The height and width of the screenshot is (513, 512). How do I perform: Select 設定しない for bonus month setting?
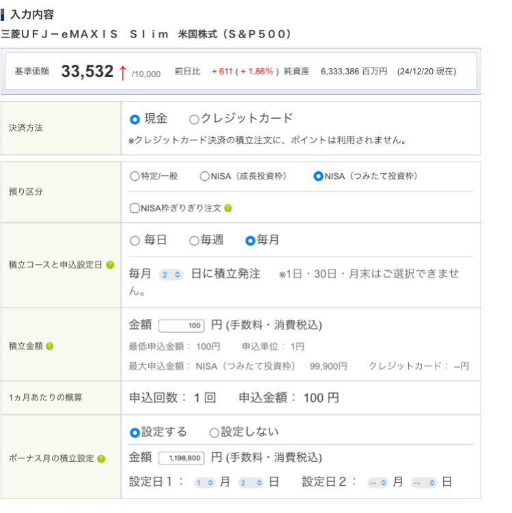[214, 433]
